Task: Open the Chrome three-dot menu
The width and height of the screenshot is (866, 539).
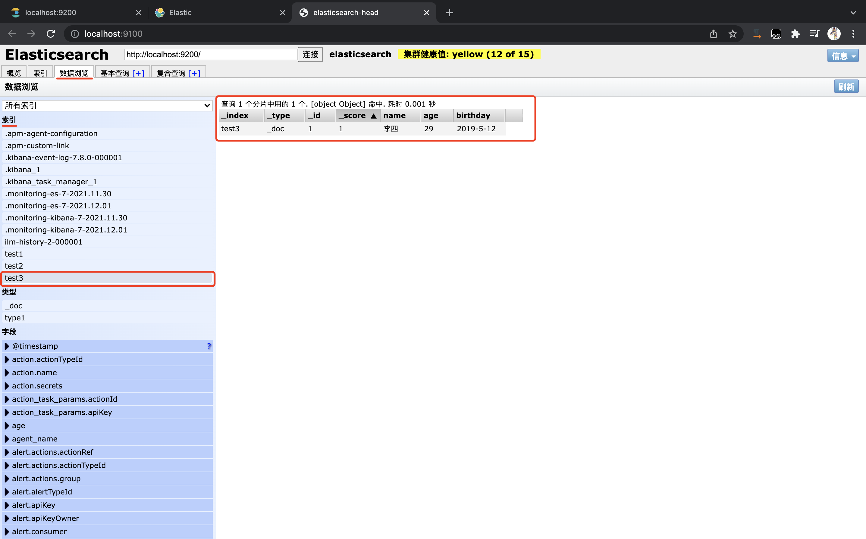Action: [x=853, y=34]
